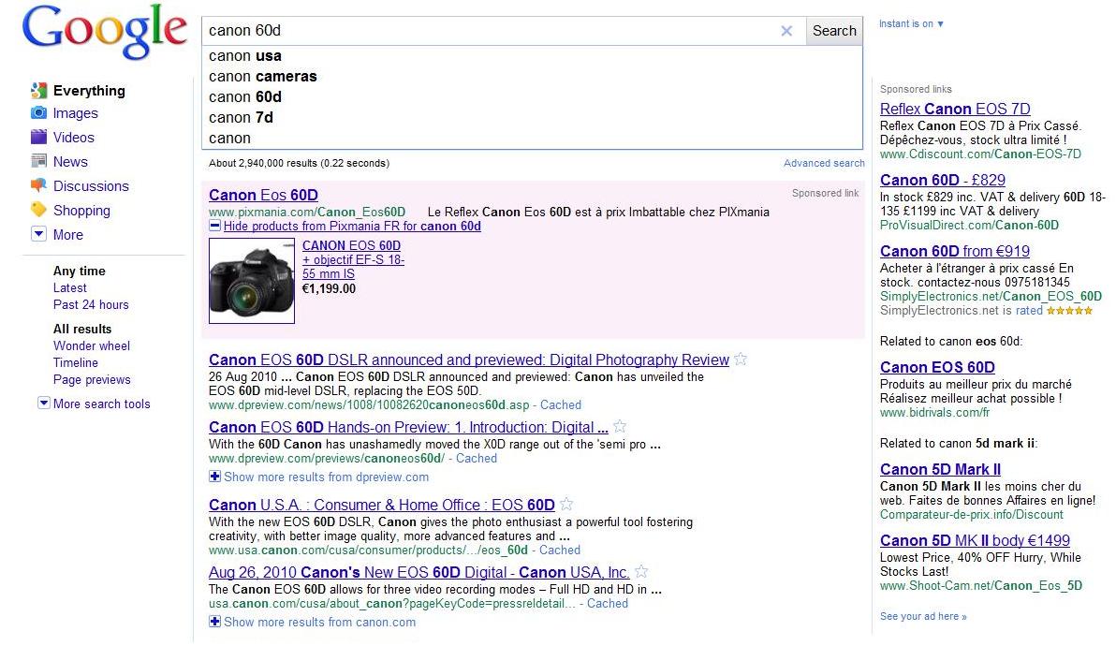Open the Reflex Canon EOS 7D ad
Viewport: 1116px width, 646px height.
coord(955,109)
